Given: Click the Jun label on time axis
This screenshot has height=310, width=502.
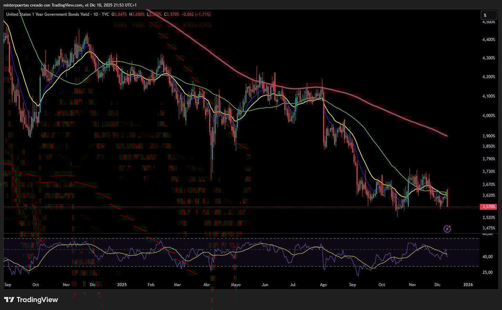Looking at the screenshot, I should [265, 285].
